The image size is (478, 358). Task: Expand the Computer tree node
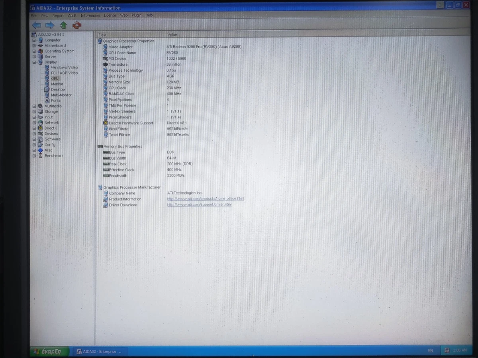click(x=34, y=40)
